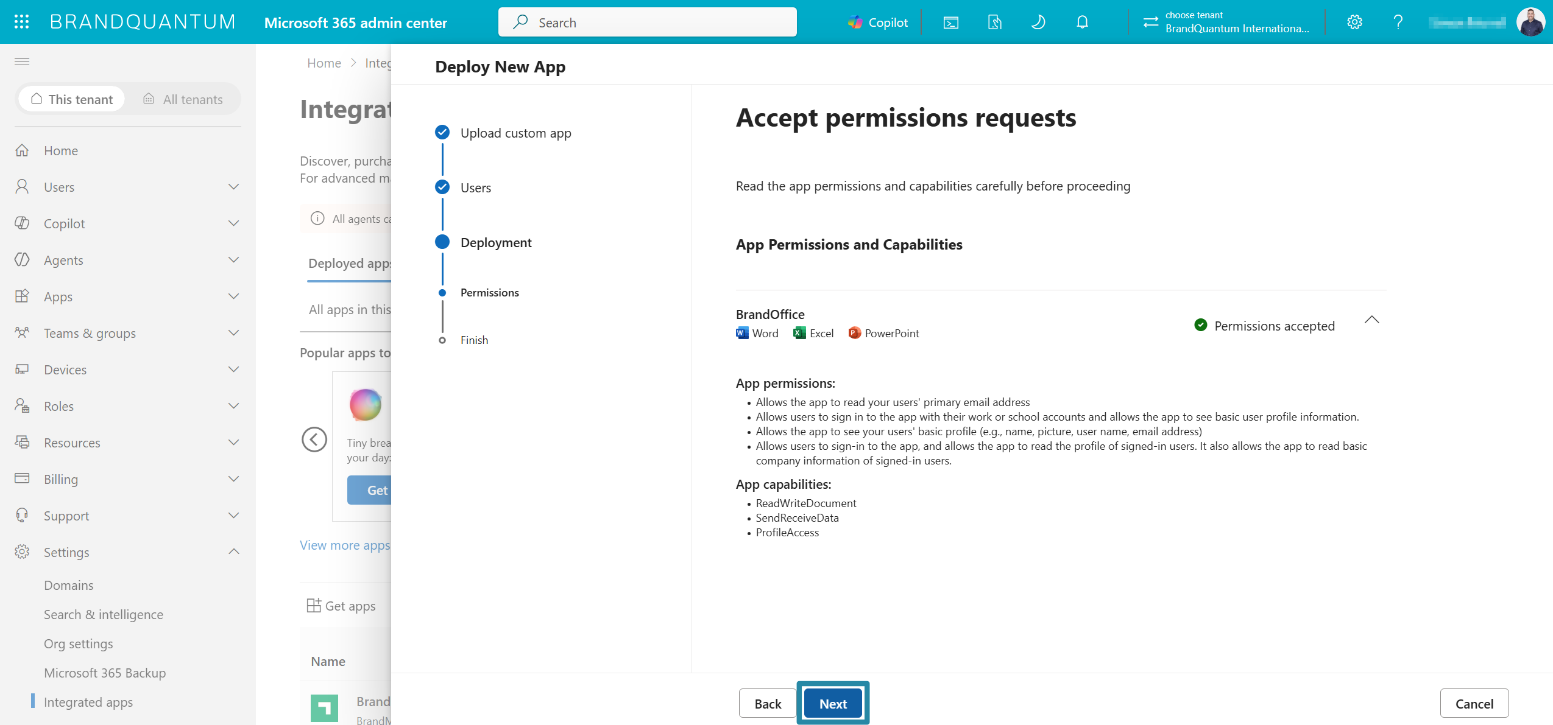Open Search & intelligence settings

point(104,614)
